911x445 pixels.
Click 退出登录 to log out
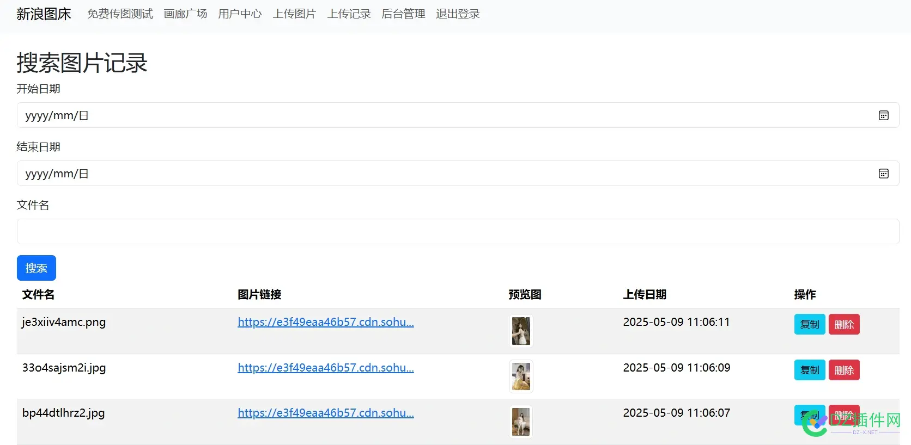(x=458, y=14)
